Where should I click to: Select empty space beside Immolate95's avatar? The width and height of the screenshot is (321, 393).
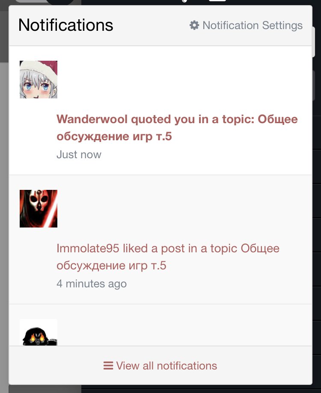click(x=175, y=209)
